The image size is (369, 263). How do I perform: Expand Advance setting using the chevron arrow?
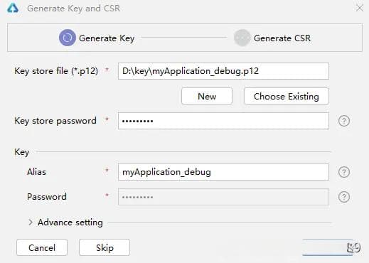(31, 222)
